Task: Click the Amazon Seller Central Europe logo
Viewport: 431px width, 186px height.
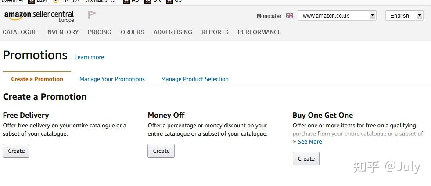Action: (x=39, y=16)
